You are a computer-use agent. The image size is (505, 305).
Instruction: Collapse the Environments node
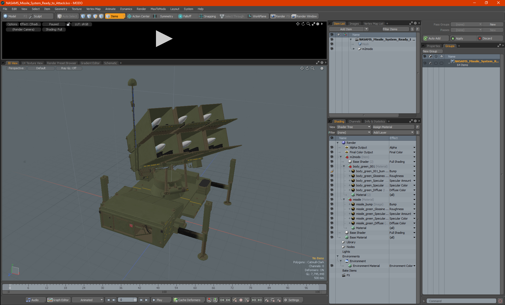point(338,256)
